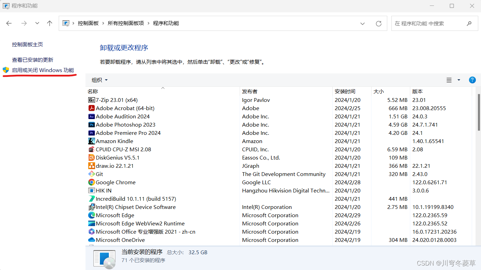Click the HIK IN program icon

click(x=91, y=191)
